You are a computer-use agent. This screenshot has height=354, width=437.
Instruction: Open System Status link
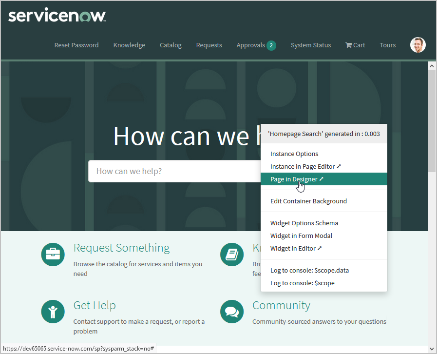(x=311, y=45)
